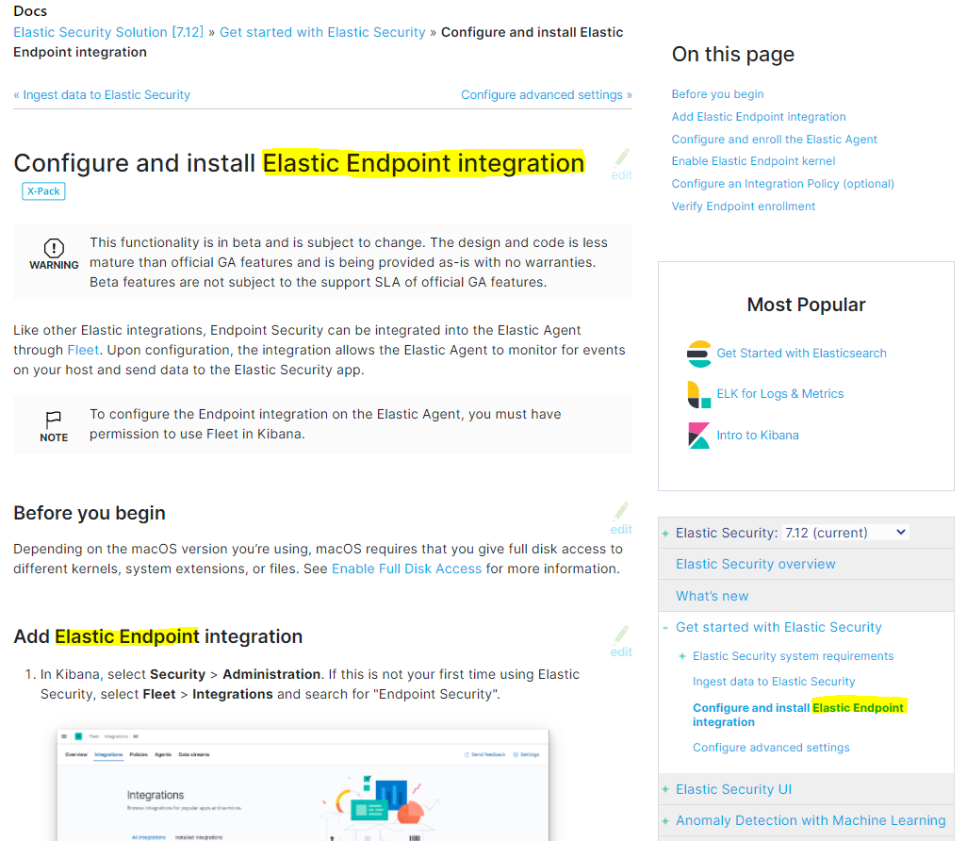Jump to Verify Endpoint enrollment

click(743, 206)
